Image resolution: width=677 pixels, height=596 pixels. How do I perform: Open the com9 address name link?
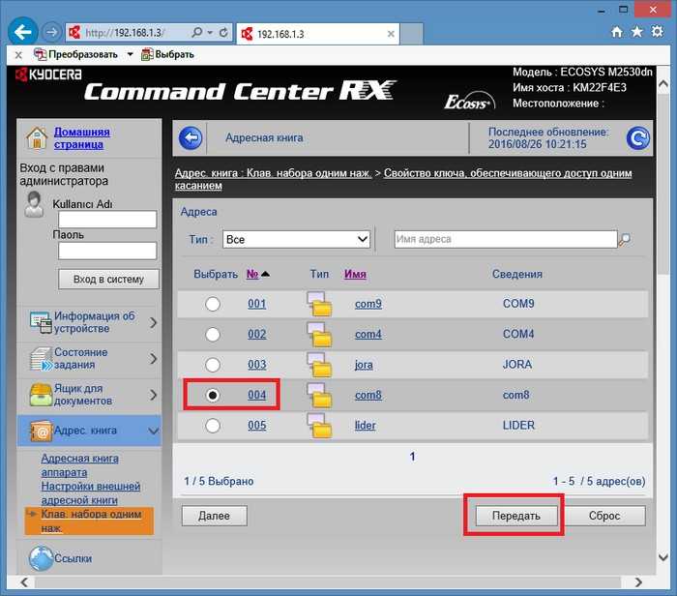point(368,304)
